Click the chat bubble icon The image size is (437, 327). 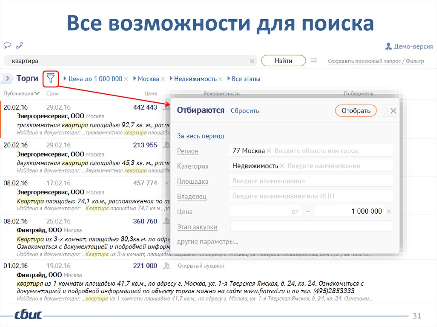click(8, 45)
